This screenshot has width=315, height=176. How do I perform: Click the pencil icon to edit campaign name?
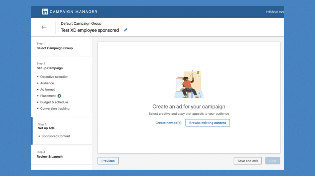pos(126,30)
